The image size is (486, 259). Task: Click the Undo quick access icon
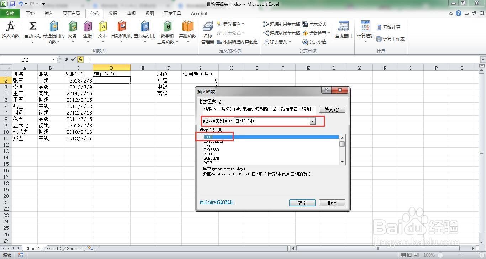(21, 4)
